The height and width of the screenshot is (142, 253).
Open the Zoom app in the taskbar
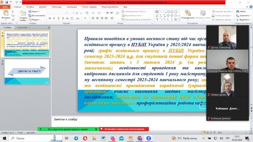point(149,138)
